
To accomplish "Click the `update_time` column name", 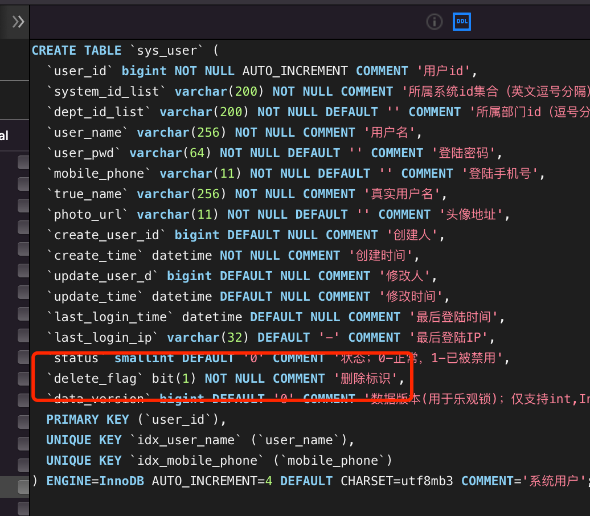I will coord(95,296).
